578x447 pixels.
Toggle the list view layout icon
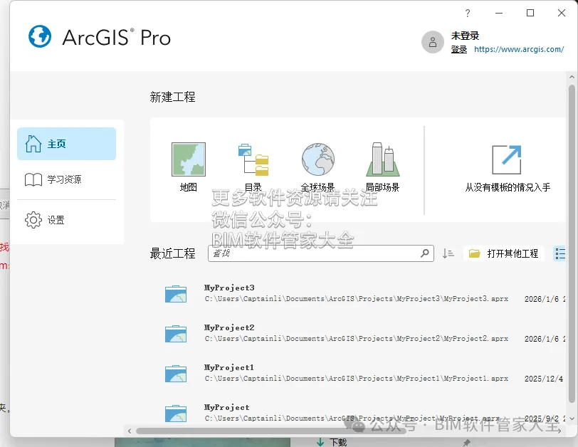pyautogui.click(x=559, y=253)
